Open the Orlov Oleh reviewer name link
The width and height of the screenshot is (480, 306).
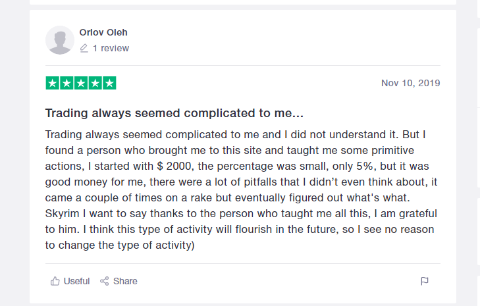click(102, 32)
